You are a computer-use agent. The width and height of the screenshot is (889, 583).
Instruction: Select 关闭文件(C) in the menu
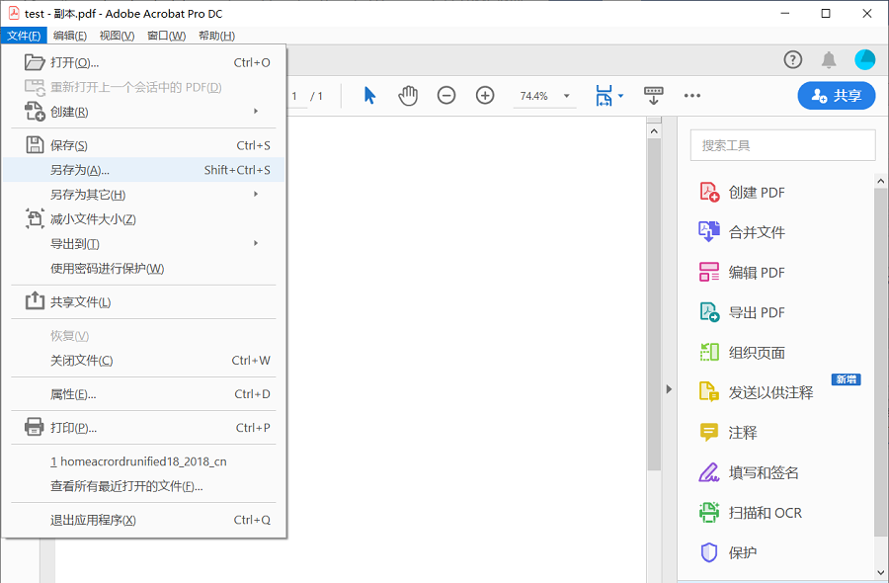pos(143,360)
